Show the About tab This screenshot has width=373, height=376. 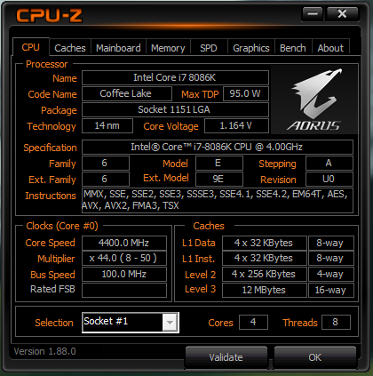point(330,48)
